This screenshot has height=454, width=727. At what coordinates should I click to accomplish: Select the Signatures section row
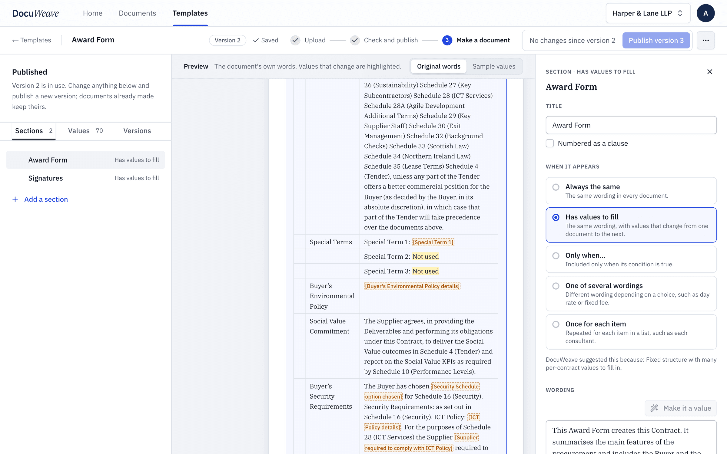pos(85,178)
